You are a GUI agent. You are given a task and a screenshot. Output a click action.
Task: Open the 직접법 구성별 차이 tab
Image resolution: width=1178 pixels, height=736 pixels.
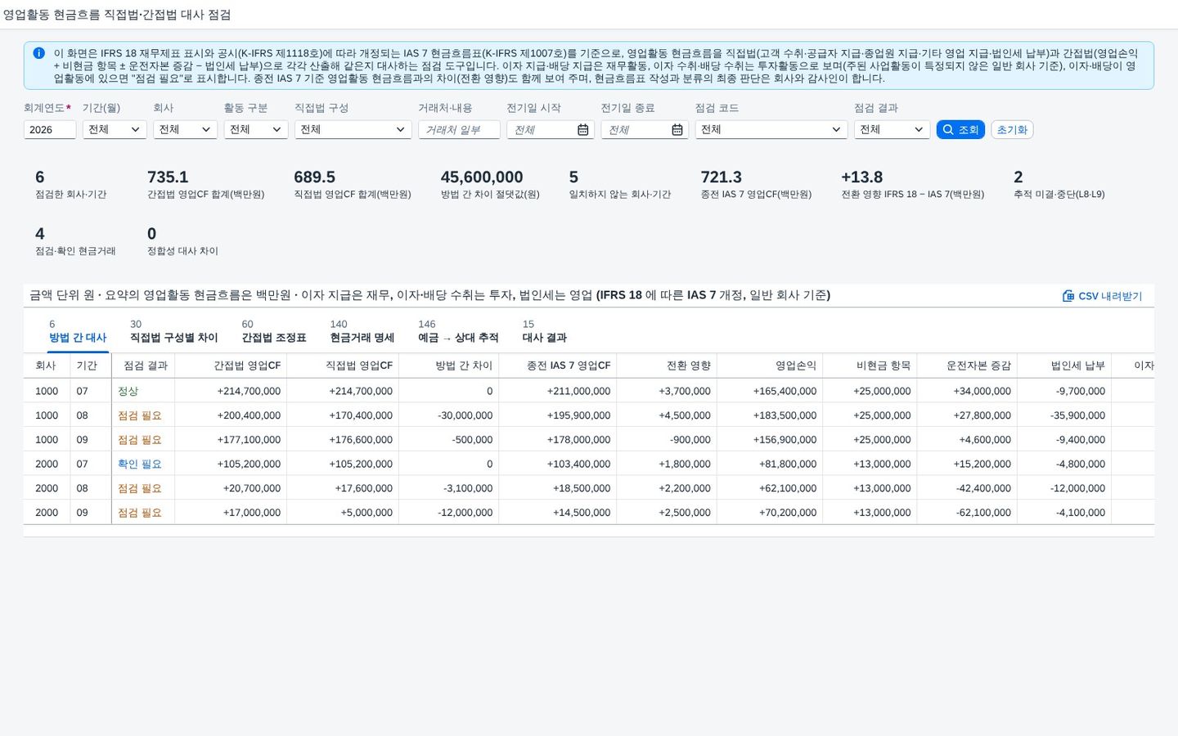pyautogui.click(x=174, y=331)
